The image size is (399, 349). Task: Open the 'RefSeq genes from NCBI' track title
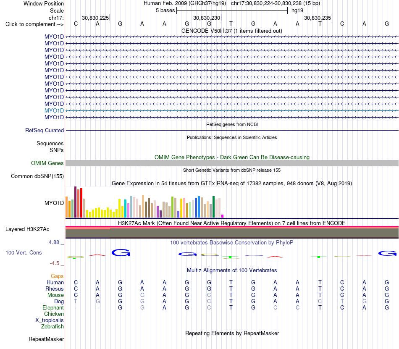(x=232, y=124)
